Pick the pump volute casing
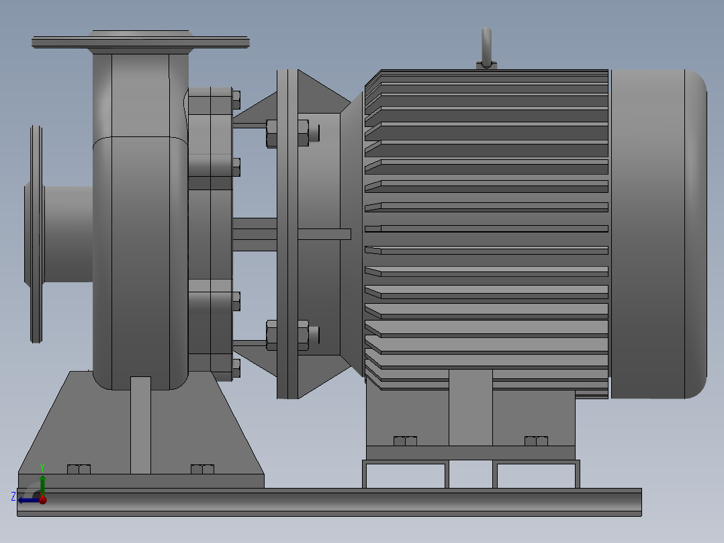Viewport: 724px width, 543px height. pyautogui.click(x=140, y=222)
